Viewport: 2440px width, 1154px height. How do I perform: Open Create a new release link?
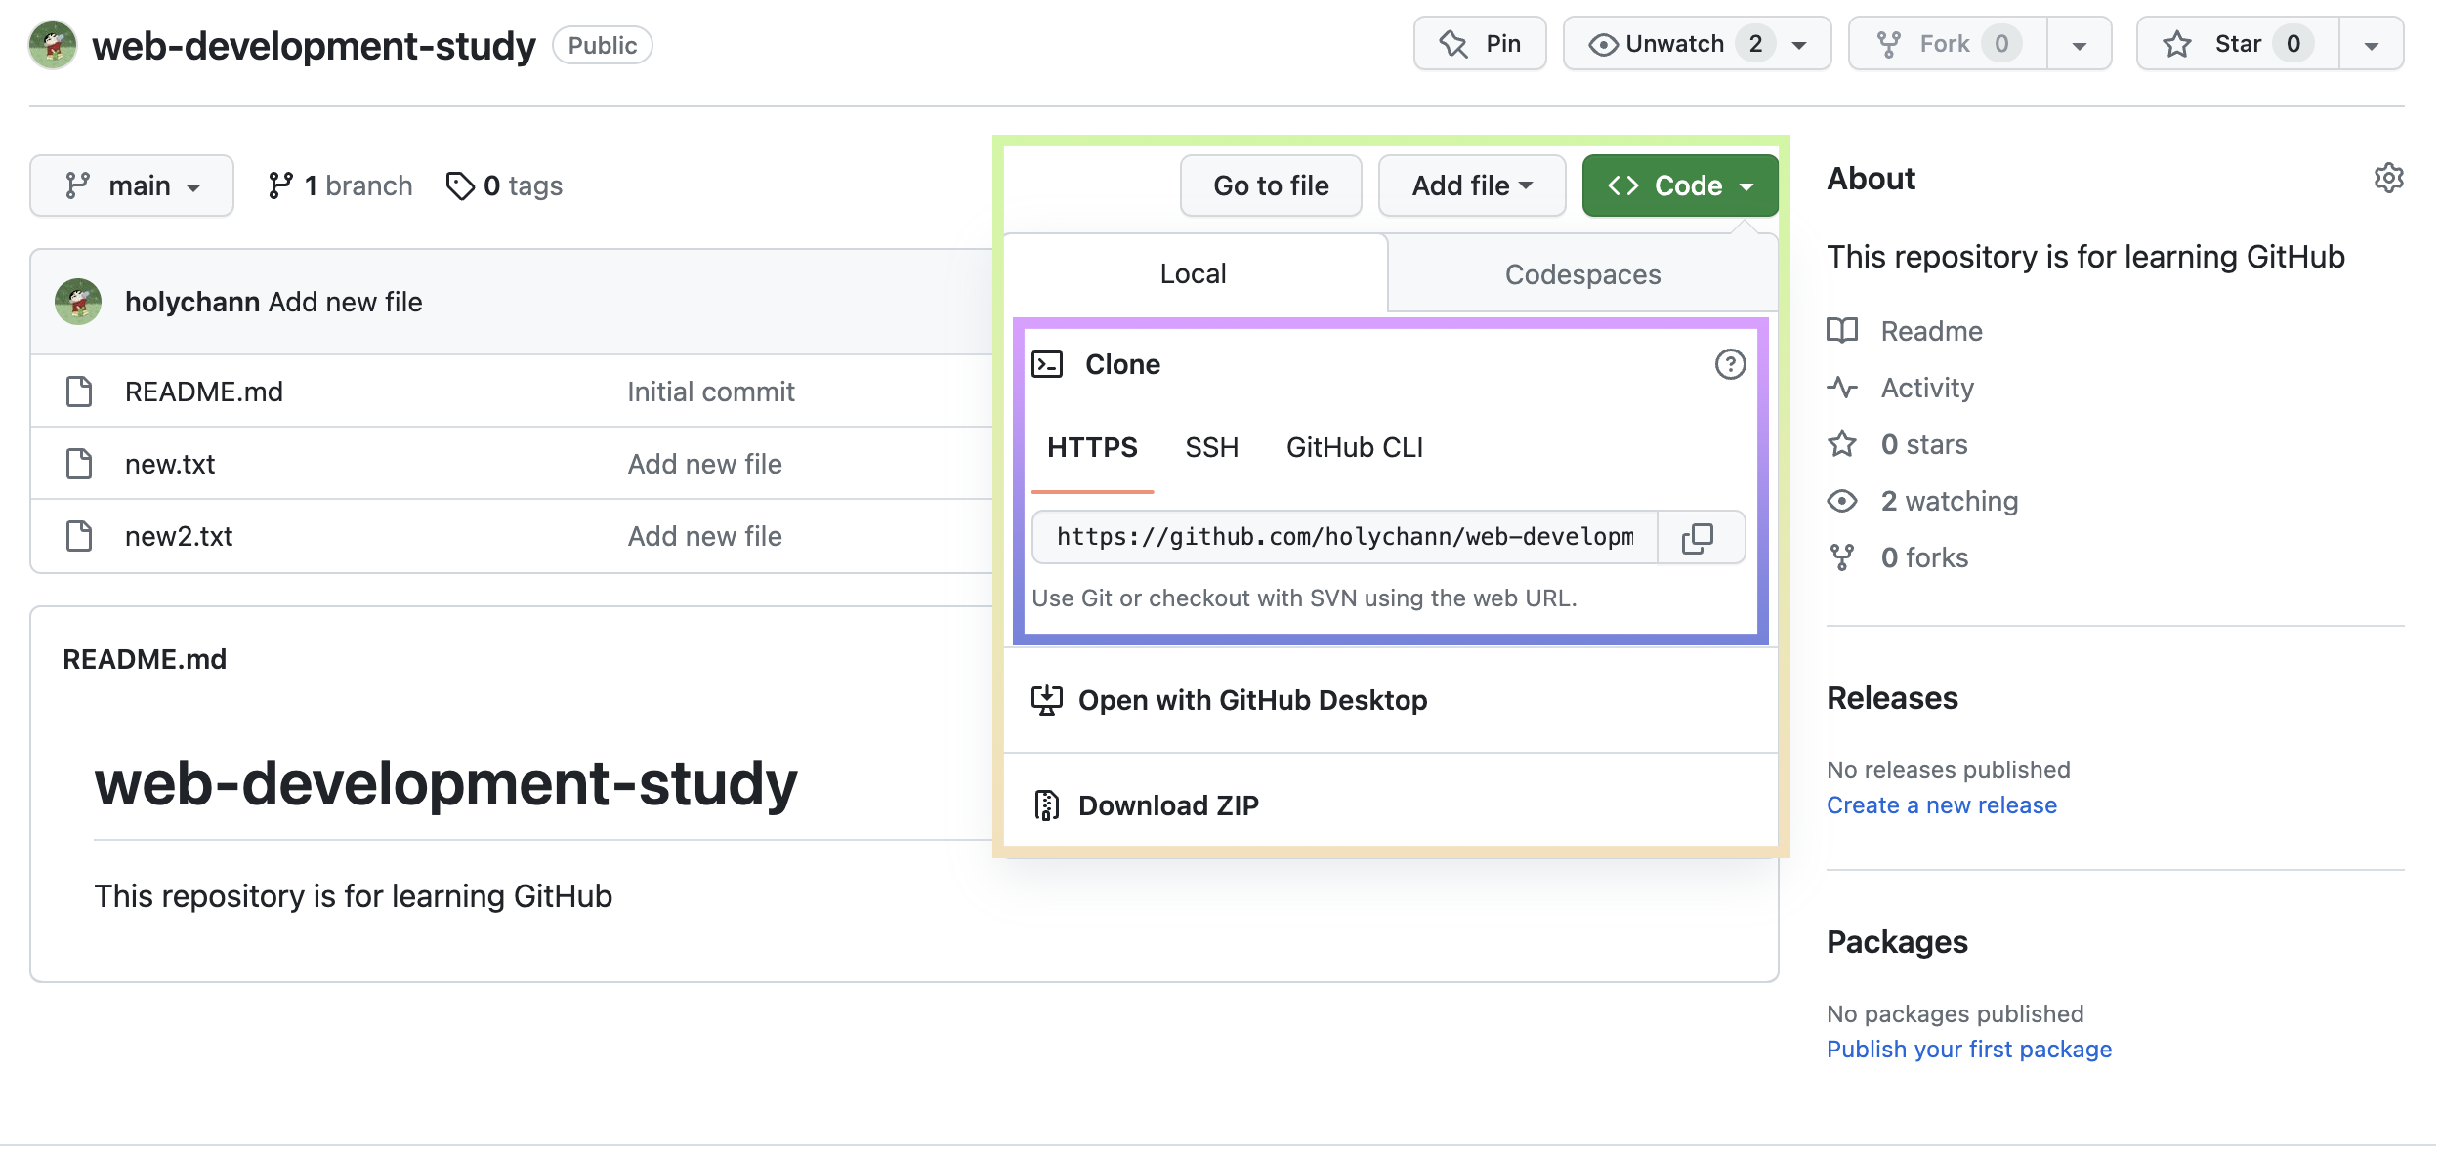pos(1941,805)
